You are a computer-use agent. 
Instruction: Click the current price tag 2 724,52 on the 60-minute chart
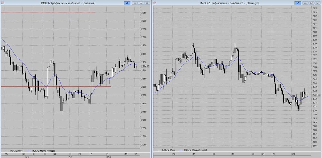pyautogui.click(x=316, y=95)
